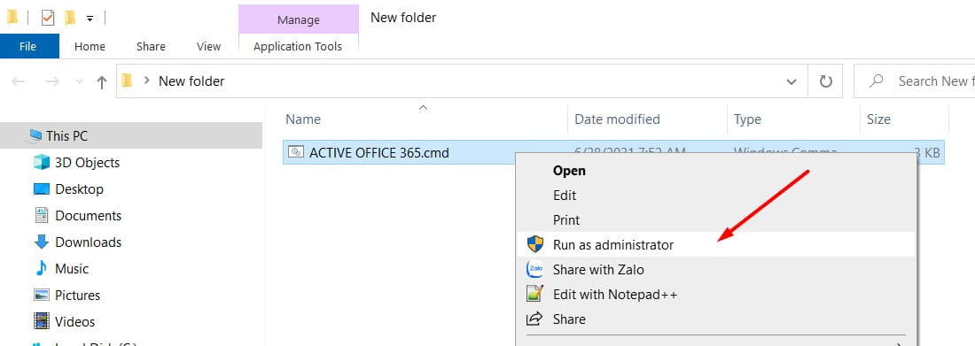The image size is (975, 346).
Task: Click the Search New folder box
Action: pos(914,81)
